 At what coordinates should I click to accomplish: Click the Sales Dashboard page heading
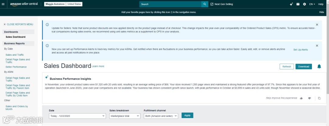click(x=67, y=66)
